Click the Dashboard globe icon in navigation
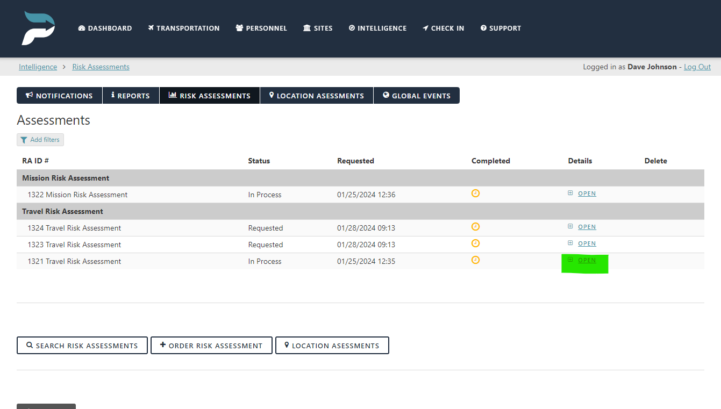The height and width of the screenshot is (409, 721). (x=81, y=28)
